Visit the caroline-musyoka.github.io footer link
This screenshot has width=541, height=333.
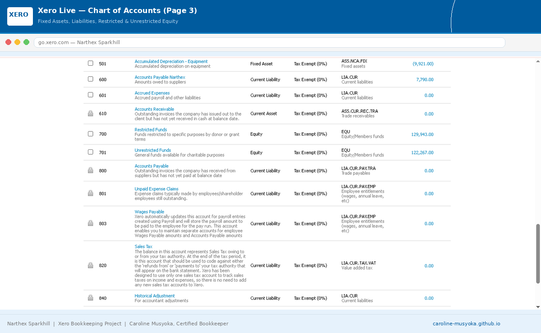pyautogui.click(x=467, y=324)
